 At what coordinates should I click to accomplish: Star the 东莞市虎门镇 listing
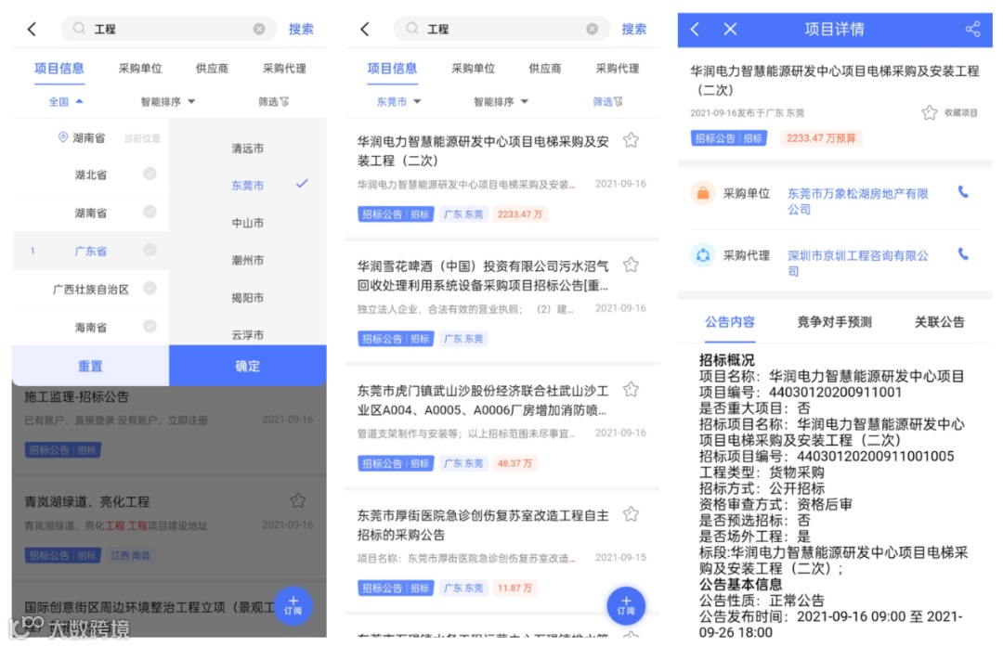click(631, 389)
